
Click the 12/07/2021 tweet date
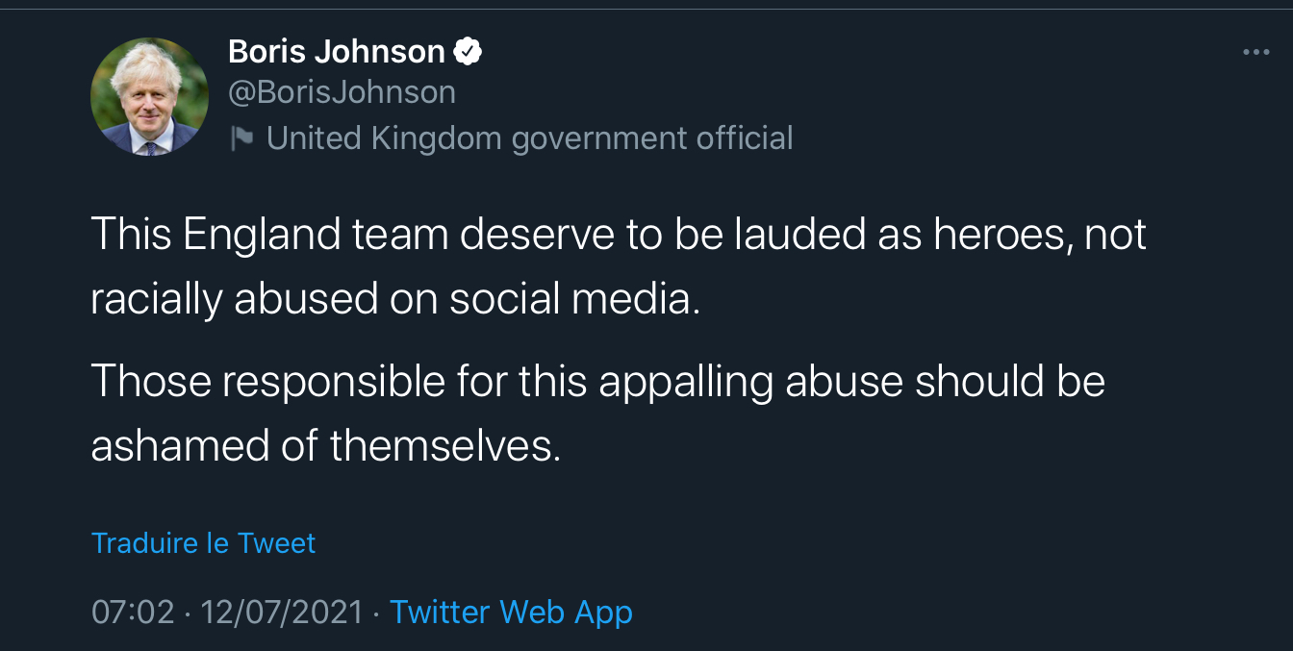282,613
